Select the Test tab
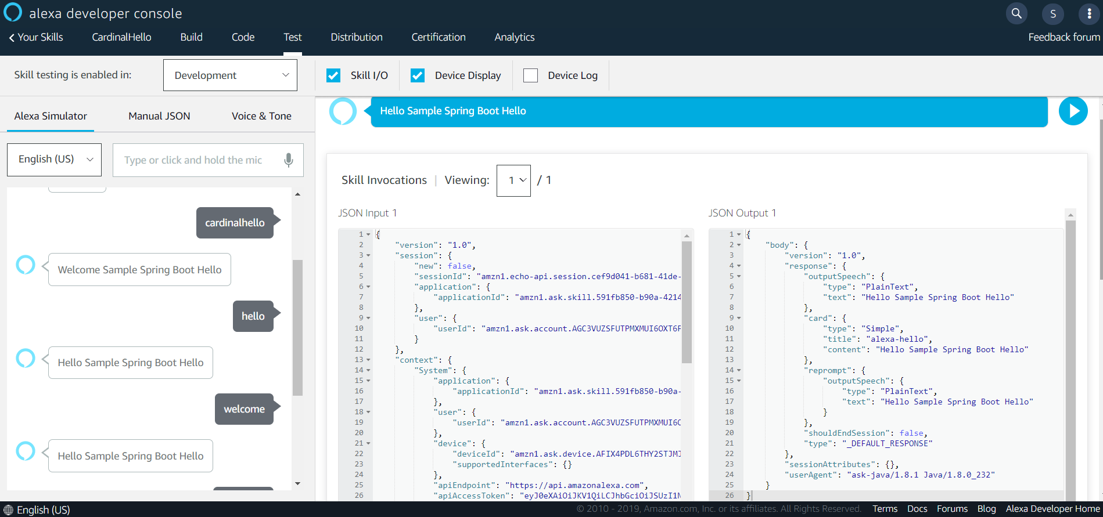 pyautogui.click(x=293, y=37)
